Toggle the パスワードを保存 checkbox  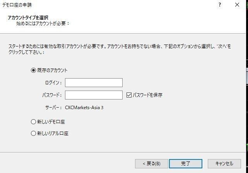point(129,95)
